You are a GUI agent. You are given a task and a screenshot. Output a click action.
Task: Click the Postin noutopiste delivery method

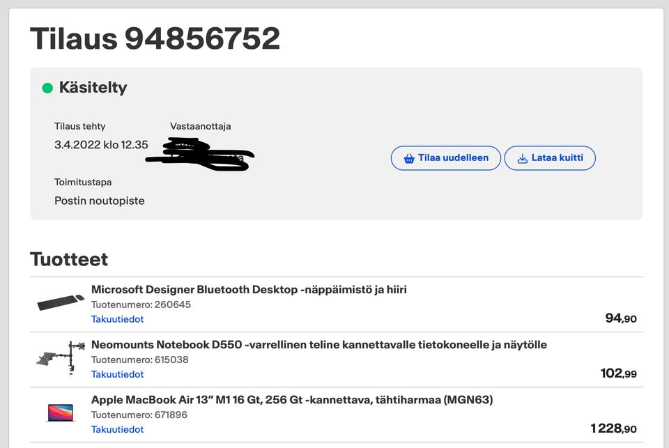pyautogui.click(x=100, y=201)
